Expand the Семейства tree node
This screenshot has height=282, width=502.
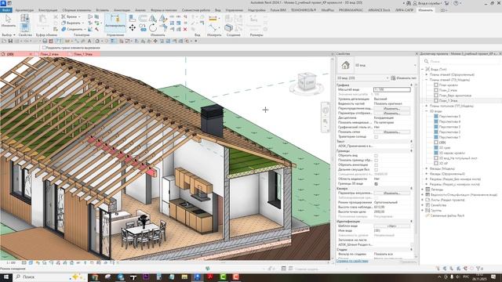423,205
